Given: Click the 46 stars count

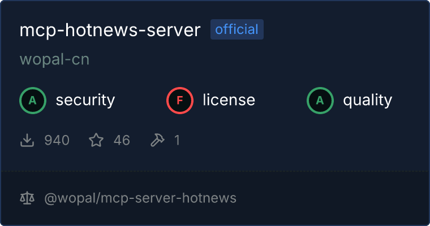Looking at the screenshot, I should (122, 140).
